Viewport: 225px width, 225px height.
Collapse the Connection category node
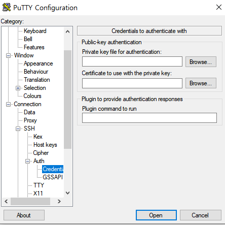[8, 104]
